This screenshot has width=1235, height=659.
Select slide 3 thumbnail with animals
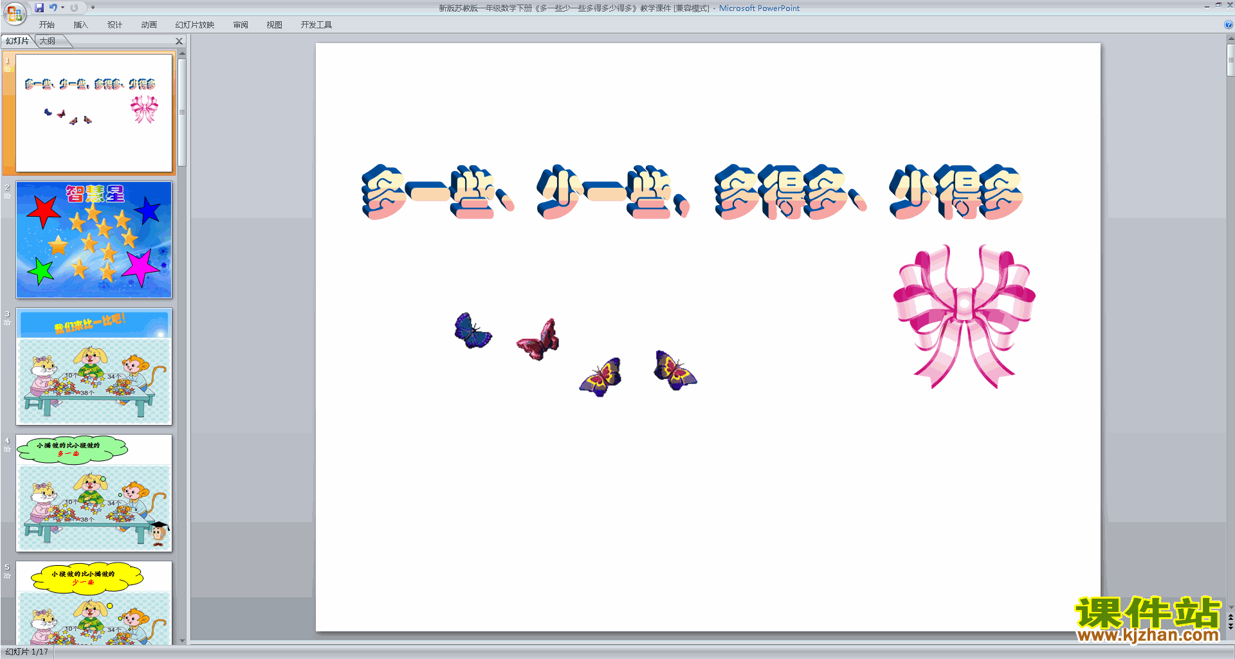94,366
